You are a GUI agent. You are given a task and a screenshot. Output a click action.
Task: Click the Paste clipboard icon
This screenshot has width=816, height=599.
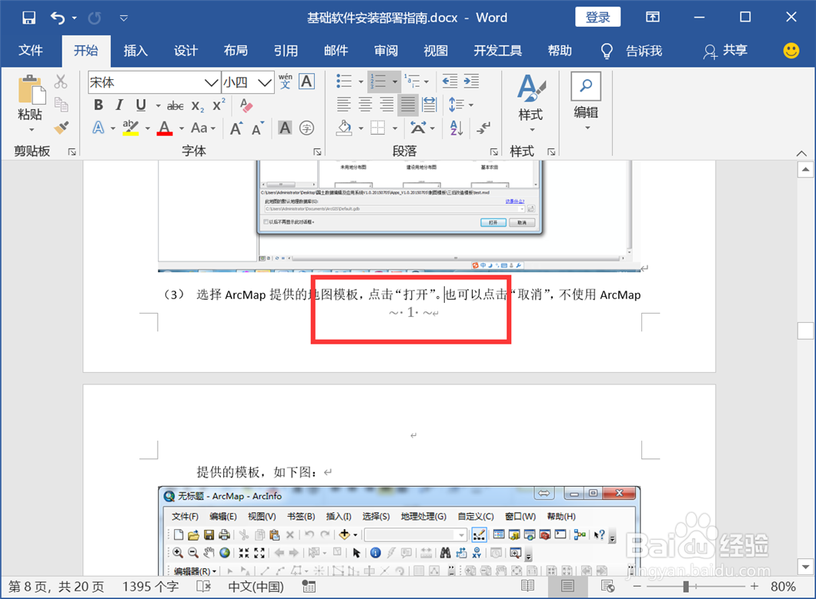31,89
